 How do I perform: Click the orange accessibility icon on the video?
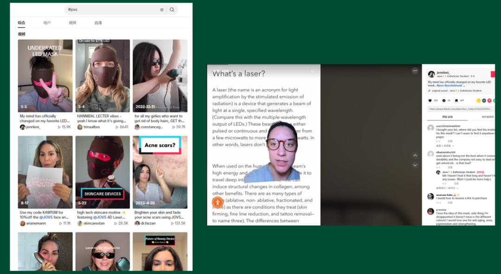218,202
